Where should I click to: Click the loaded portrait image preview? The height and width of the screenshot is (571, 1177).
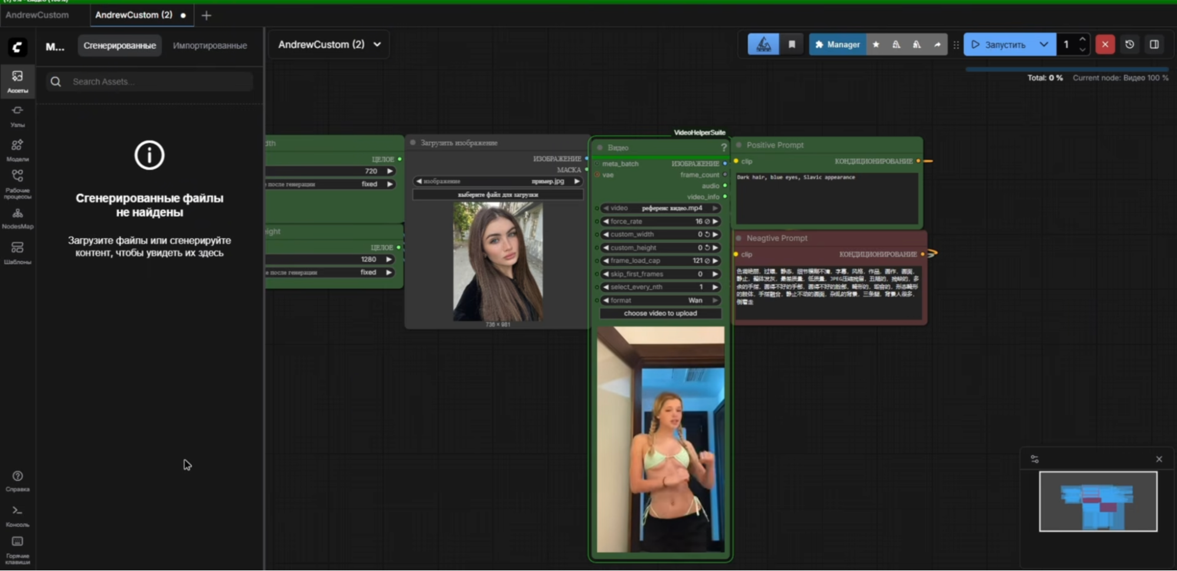(x=498, y=262)
